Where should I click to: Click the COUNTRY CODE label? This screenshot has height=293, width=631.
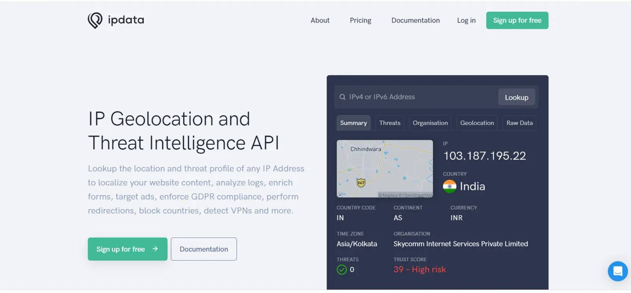click(356, 208)
